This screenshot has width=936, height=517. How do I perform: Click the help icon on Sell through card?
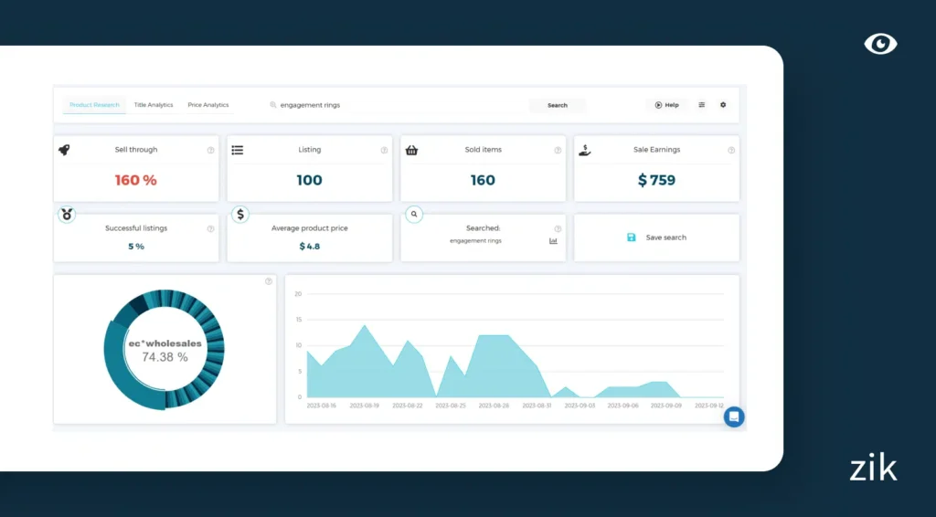click(x=210, y=150)
